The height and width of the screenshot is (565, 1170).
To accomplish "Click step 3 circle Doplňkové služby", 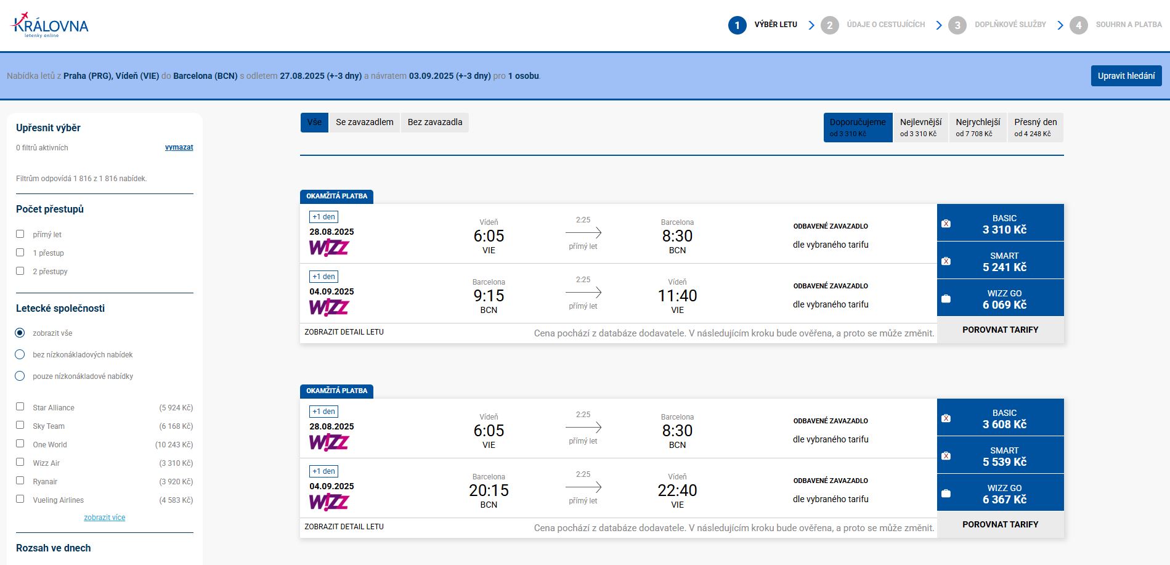I will [957, 25].
